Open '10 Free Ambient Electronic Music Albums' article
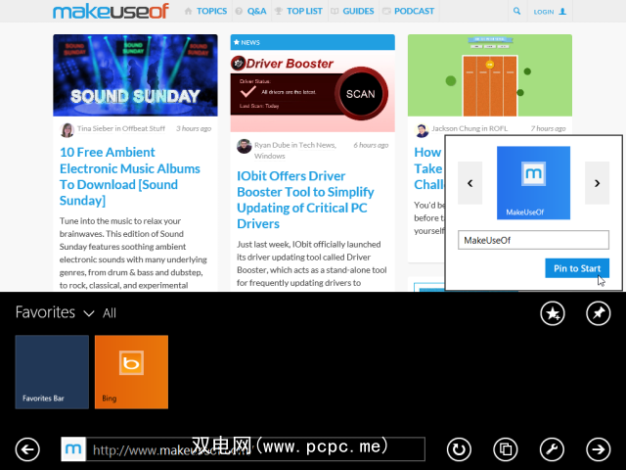 click(130, 176)
